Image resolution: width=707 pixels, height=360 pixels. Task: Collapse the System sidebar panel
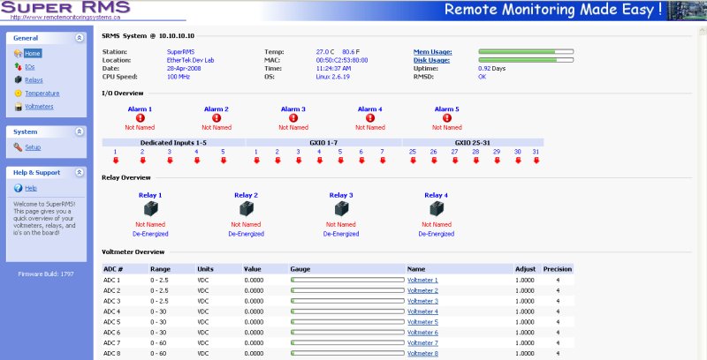click(80, 131)
